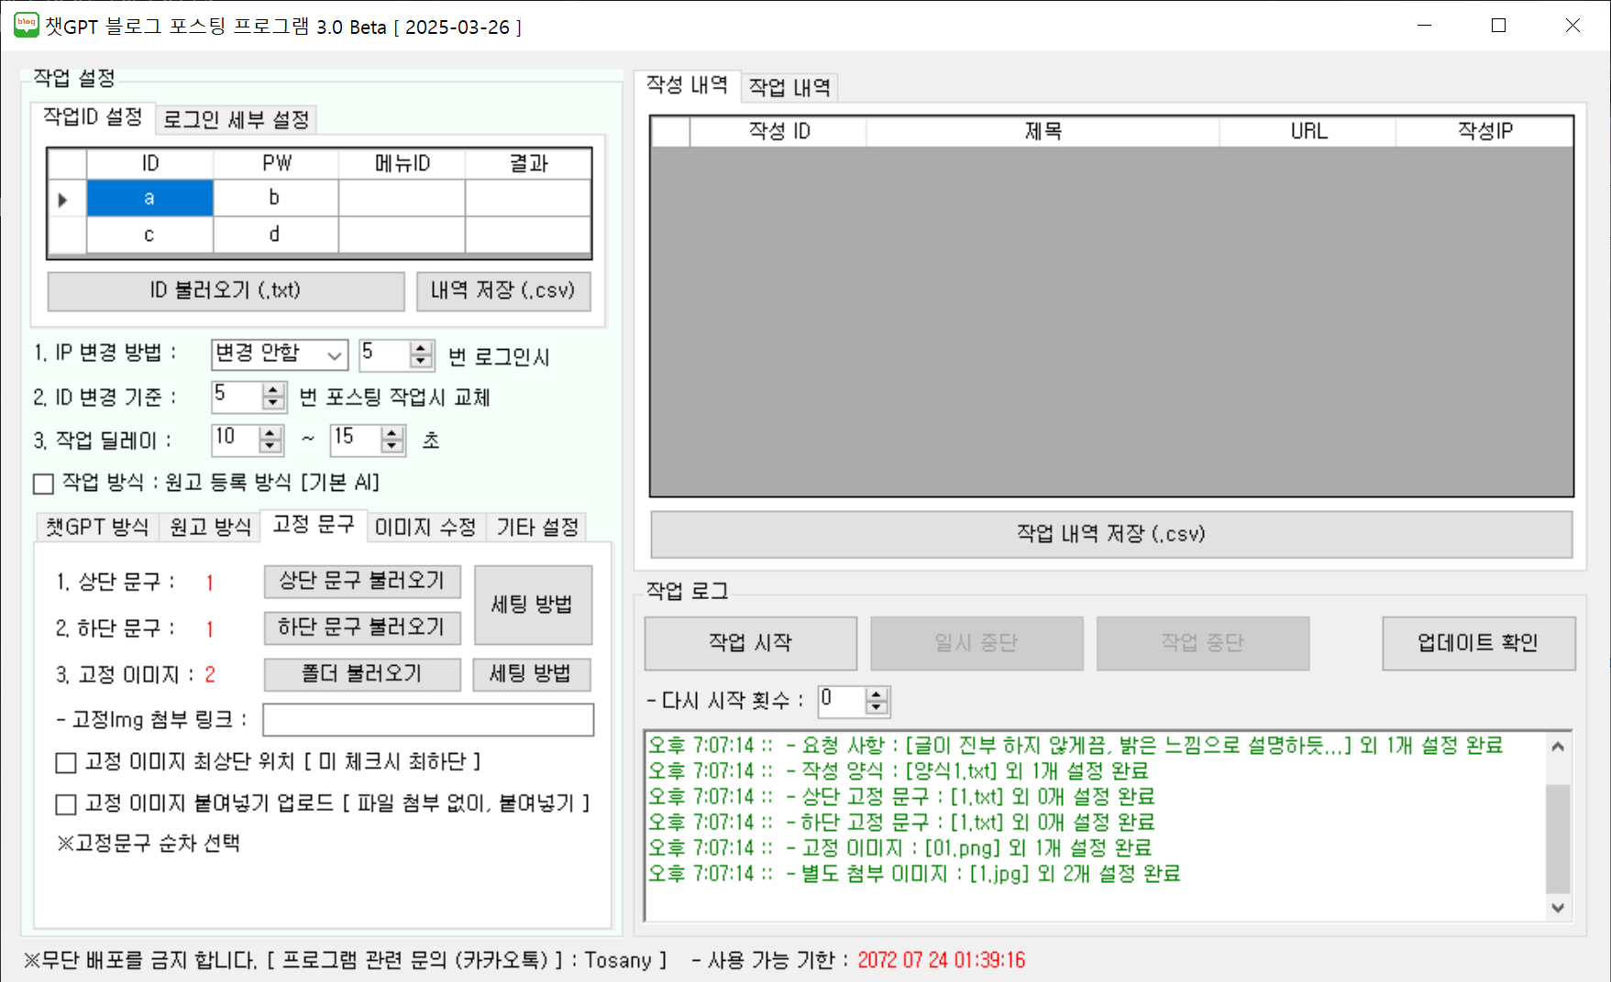The height and width of the screenshot is (982, 1611).
Task: Select PW cell 'd' in account table
Action: pos(275,235)
